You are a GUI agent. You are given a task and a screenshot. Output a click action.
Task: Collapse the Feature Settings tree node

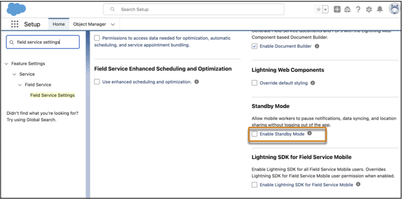coord(7,64)
